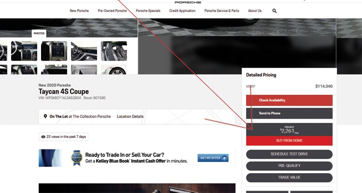Click the Check Availability button
This screenshot has width=362, height=193.
tap(289, 100)
